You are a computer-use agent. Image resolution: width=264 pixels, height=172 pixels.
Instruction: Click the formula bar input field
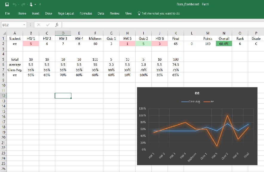(x=161, y=25)
